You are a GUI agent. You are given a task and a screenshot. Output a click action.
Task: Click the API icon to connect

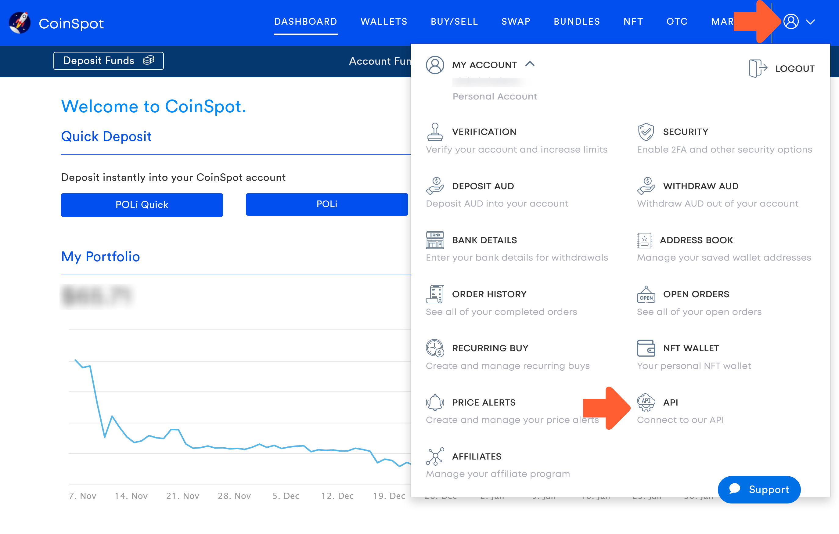click(x=646, y=402)
